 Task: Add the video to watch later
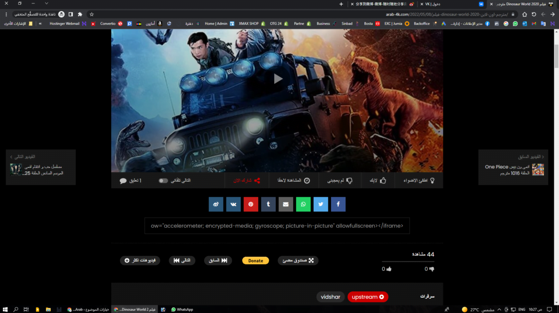tap(294, 180)
